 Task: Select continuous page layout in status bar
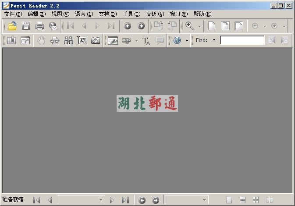242,200
